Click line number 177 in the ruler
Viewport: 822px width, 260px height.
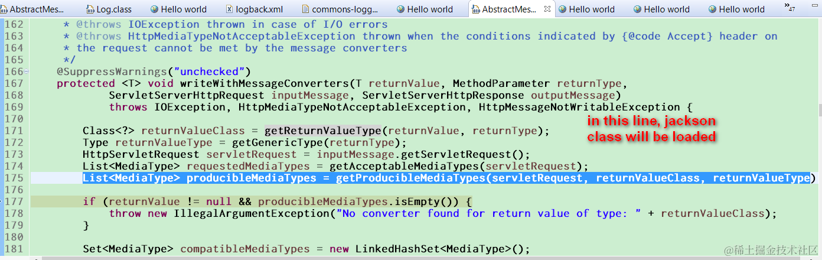click(13, 201)
